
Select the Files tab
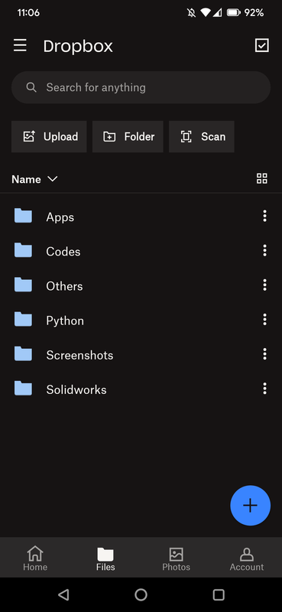pos(105,558)
